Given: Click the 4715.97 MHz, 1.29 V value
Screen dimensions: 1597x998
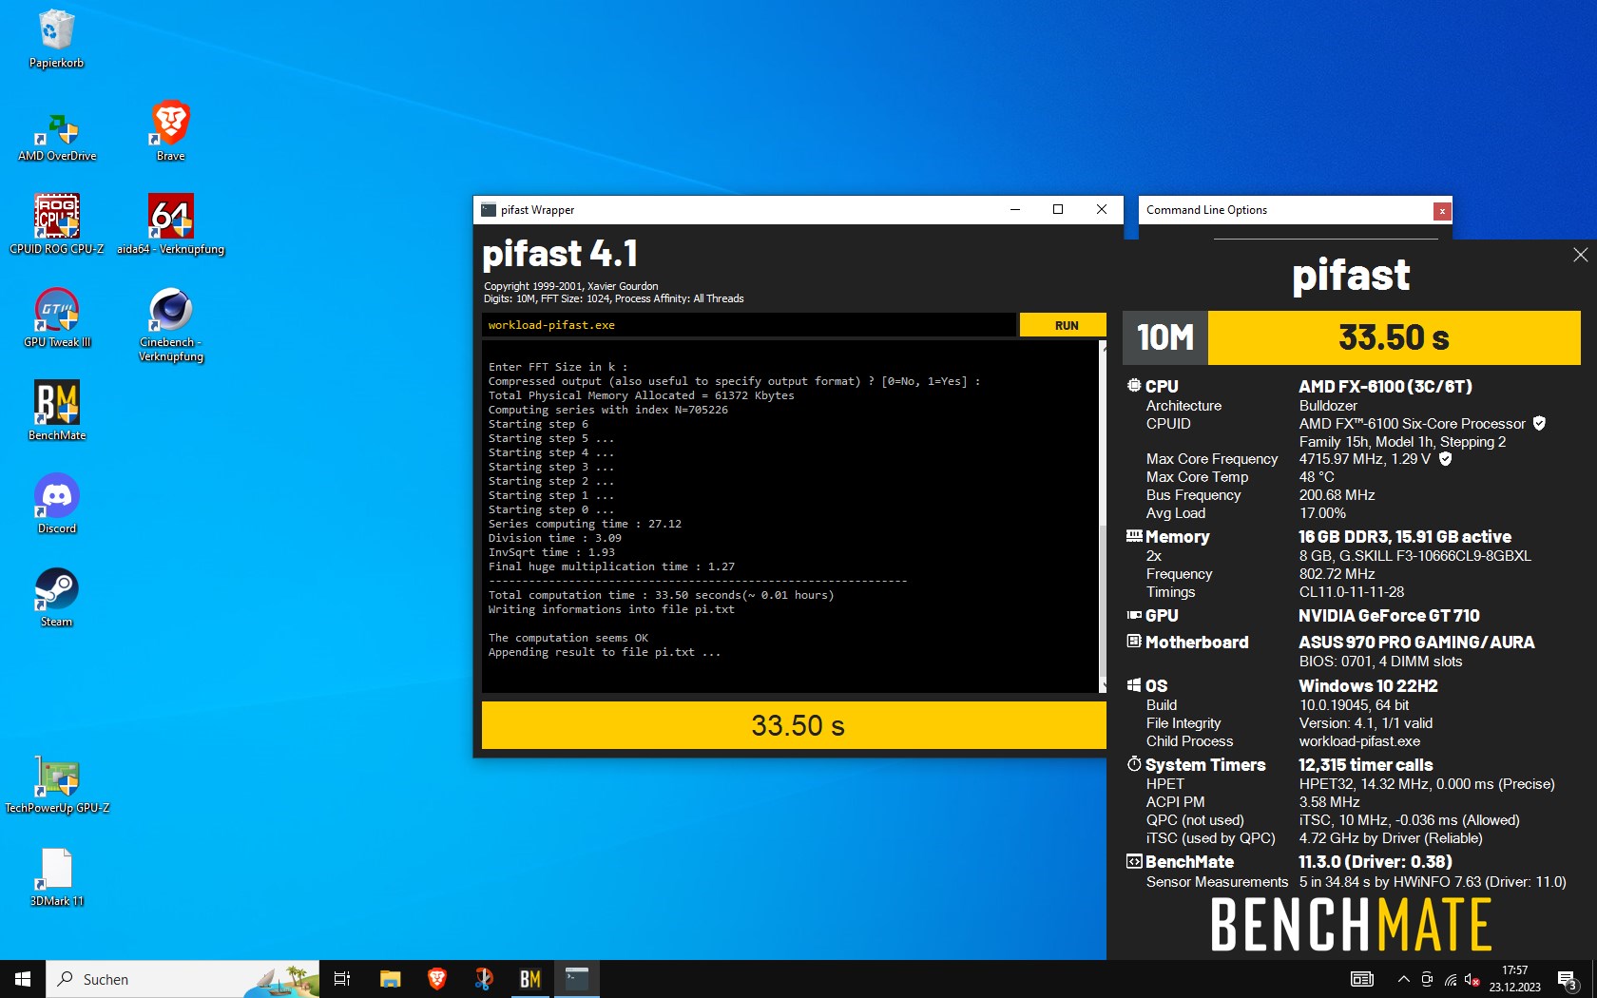Looking at the screenshot, I should [x=1364, y=459].
